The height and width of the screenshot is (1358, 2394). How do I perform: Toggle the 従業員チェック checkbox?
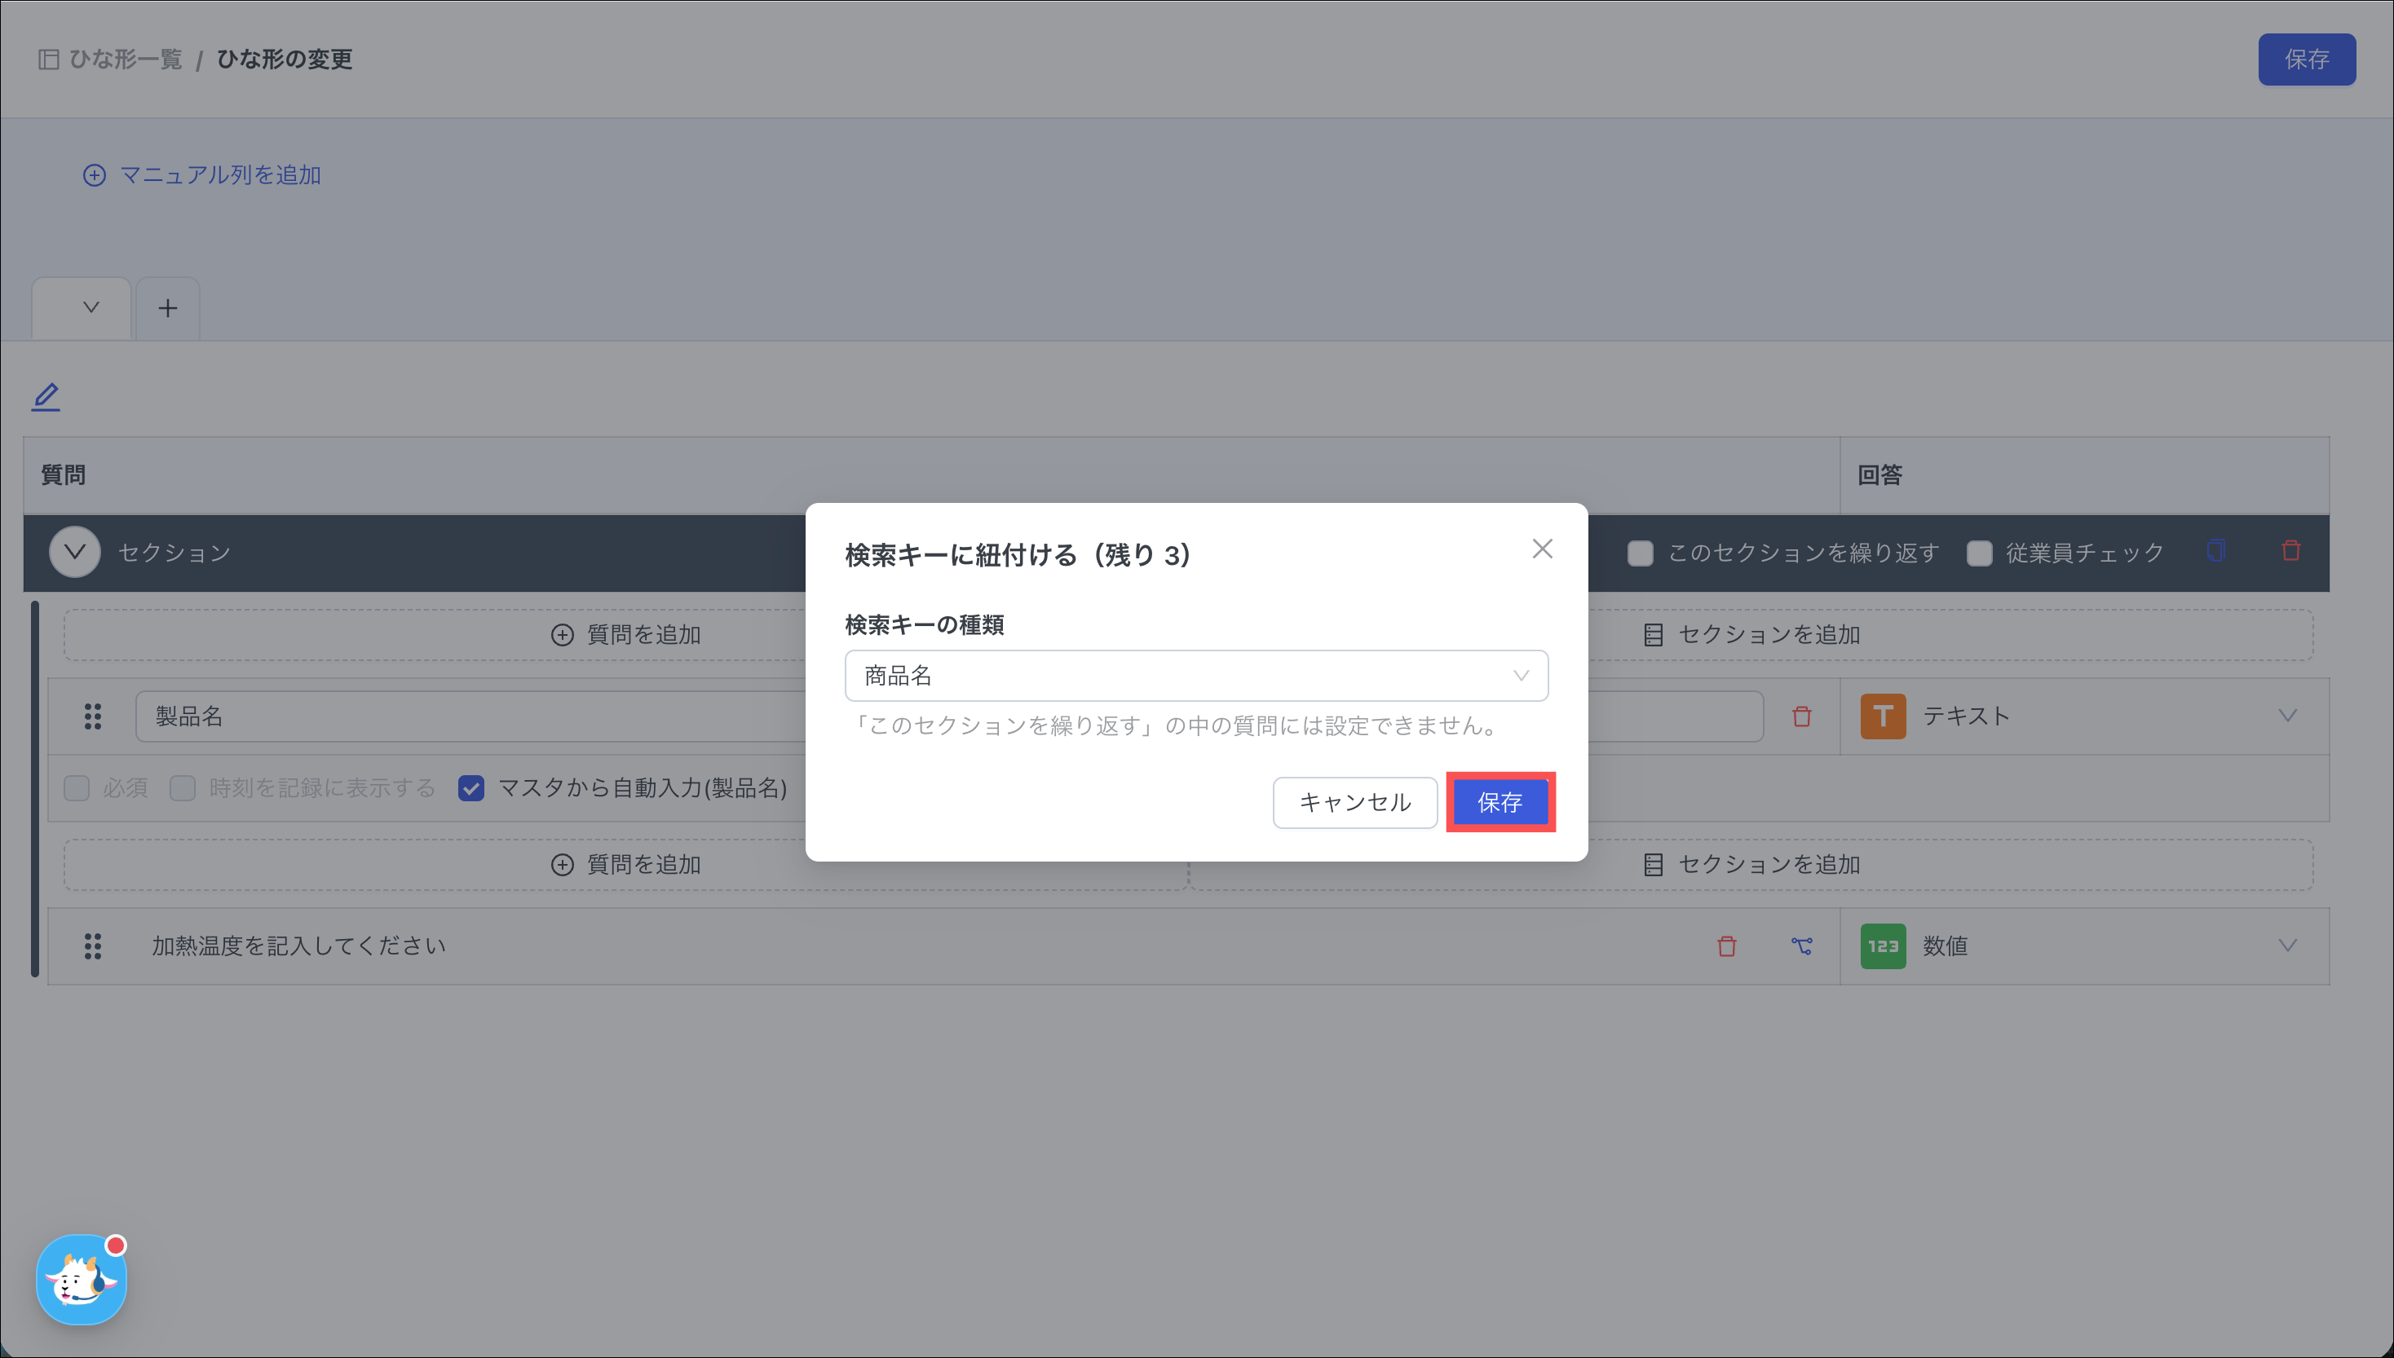coord(1979,553)
